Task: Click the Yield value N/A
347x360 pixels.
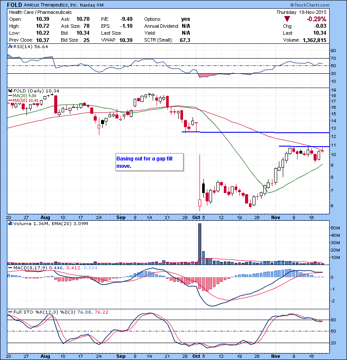Action: 186,33
